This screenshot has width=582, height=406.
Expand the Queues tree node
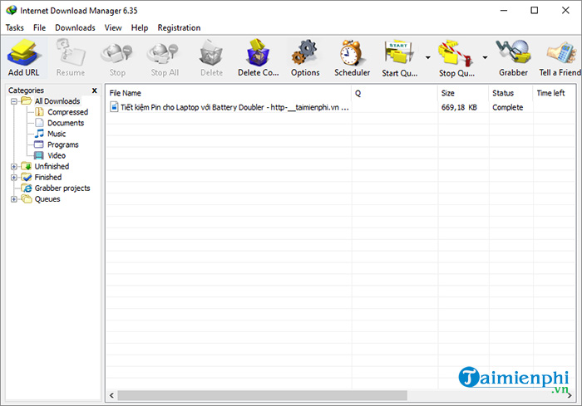click(14, 199)
